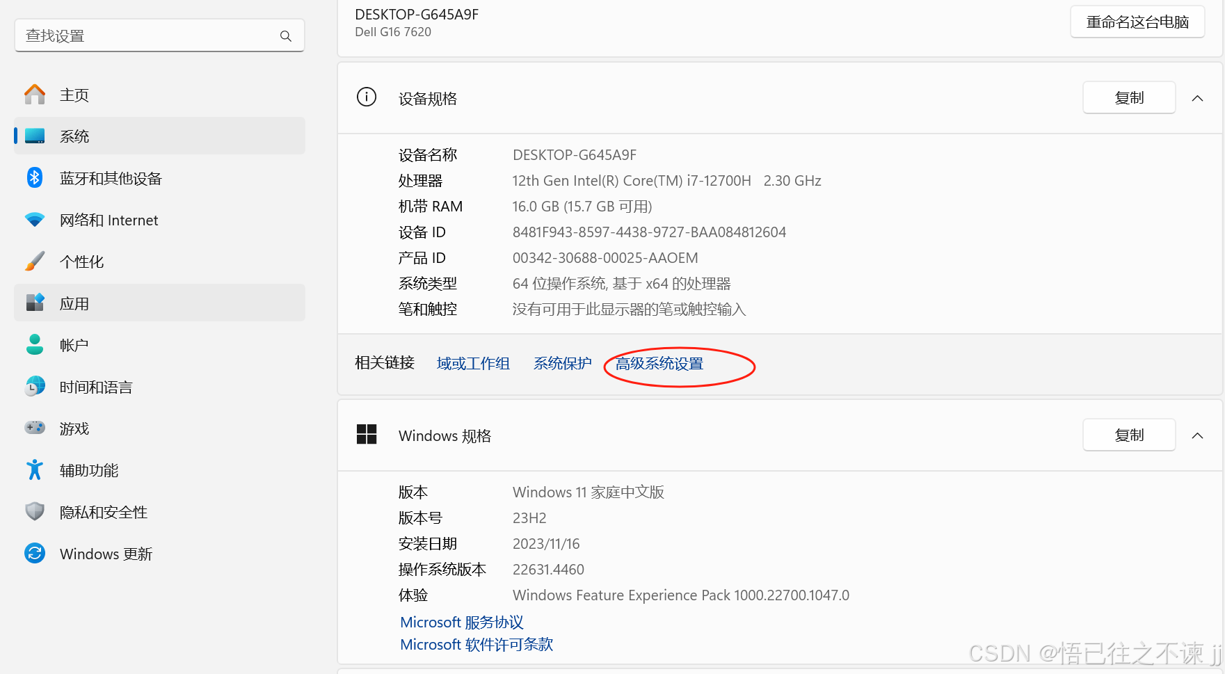Click the info icon beside 设备规格
This screenshot has height=674, width=1225.
coord(367,97)
